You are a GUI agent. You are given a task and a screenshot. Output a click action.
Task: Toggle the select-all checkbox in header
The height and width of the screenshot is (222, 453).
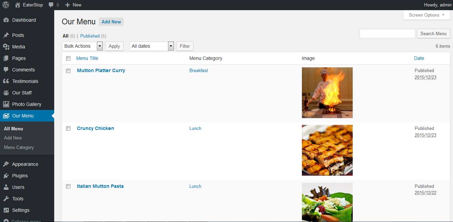68,58
